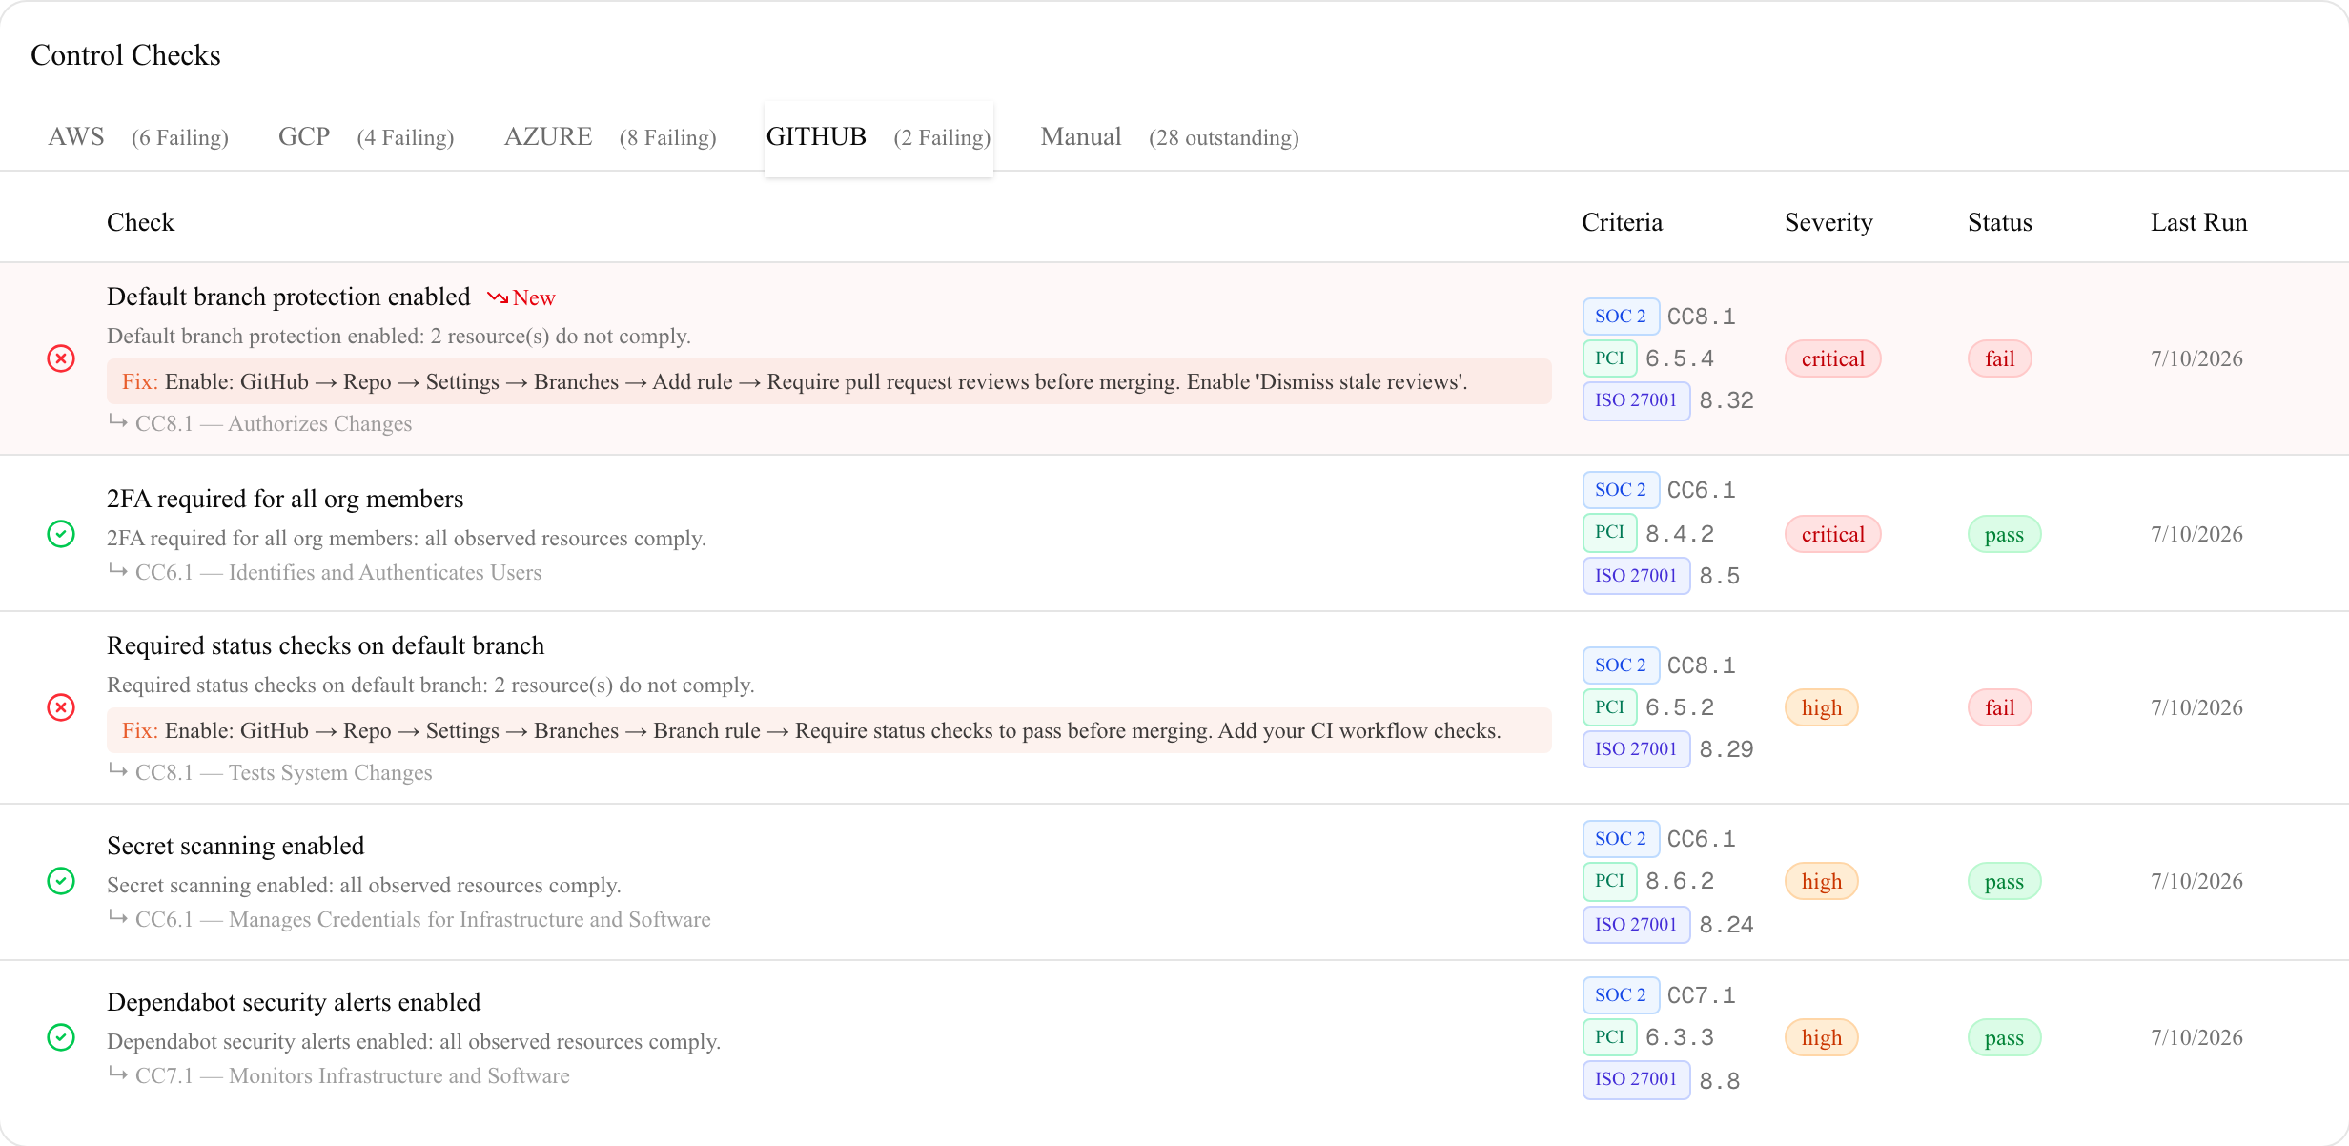
Task: Click the ISO 27001 badge next to 8.24
Action: coord(1636,925)
